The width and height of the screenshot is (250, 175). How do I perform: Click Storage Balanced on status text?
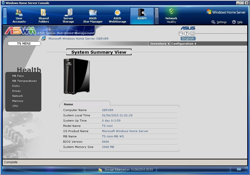pos(129,169)
